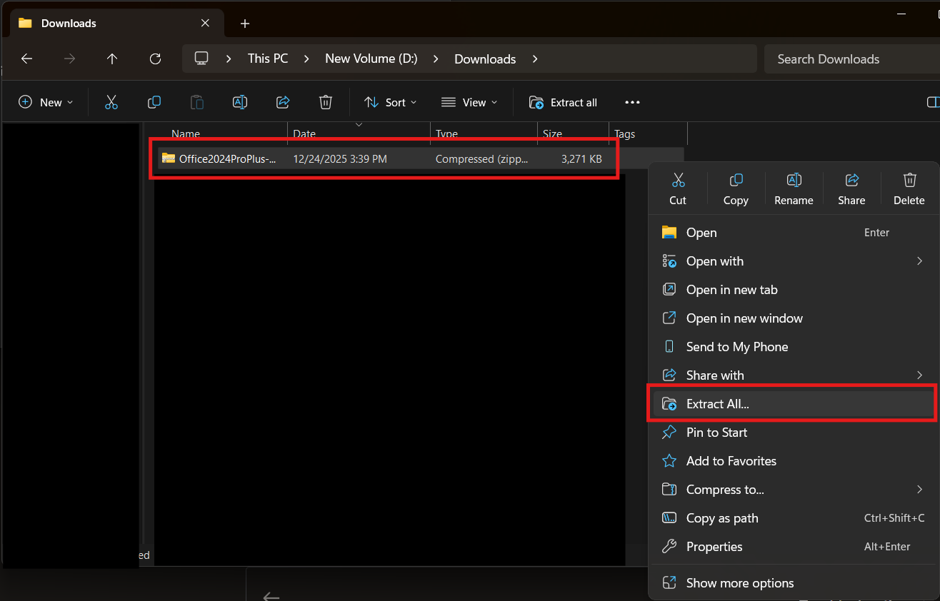Select Extract All... from context menu
Image resolution: width=940 pixels, height=601 pixels.
(x=718, y=404)
